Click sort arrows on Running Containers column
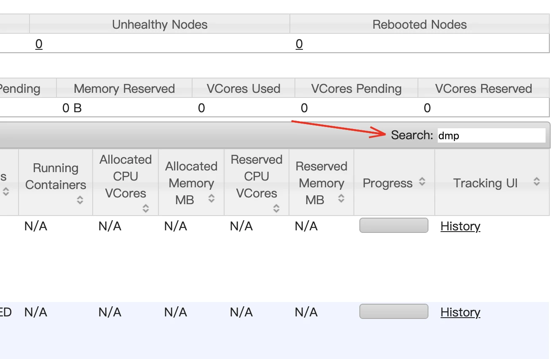 pyautogui.click(x=80, y=200)
